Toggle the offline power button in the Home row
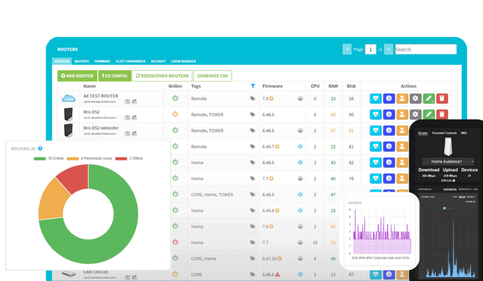This screenshot has width=483, height=281. pyautogui.click(x=175, y=242)
